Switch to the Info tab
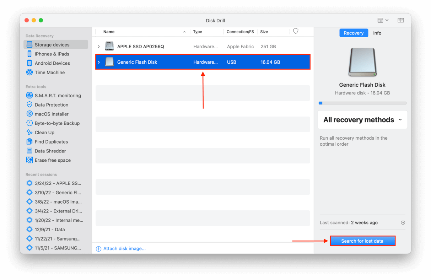 (377, 33)
